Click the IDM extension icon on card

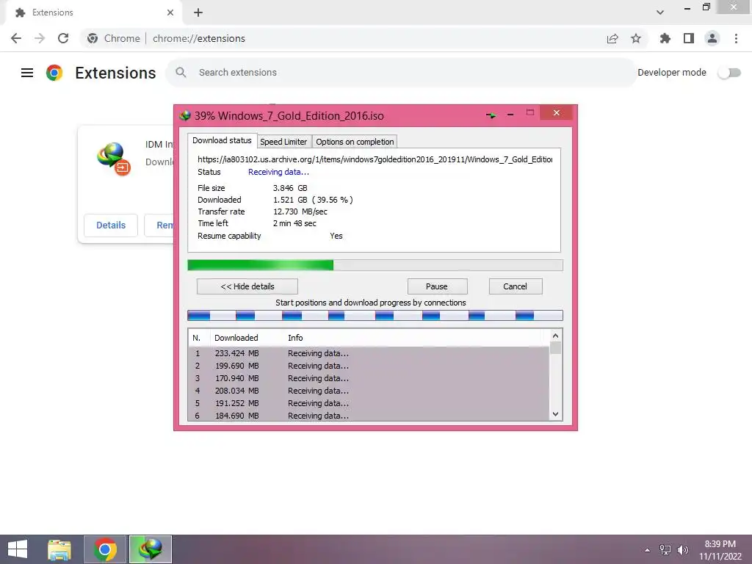[x=114, y=159]
